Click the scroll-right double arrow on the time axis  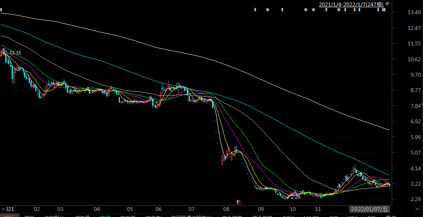click(x=417, y=209)
